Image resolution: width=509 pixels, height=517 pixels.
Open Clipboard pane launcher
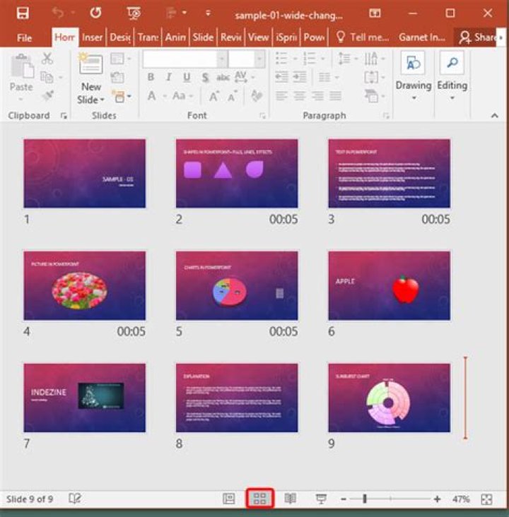click(64, 115)
